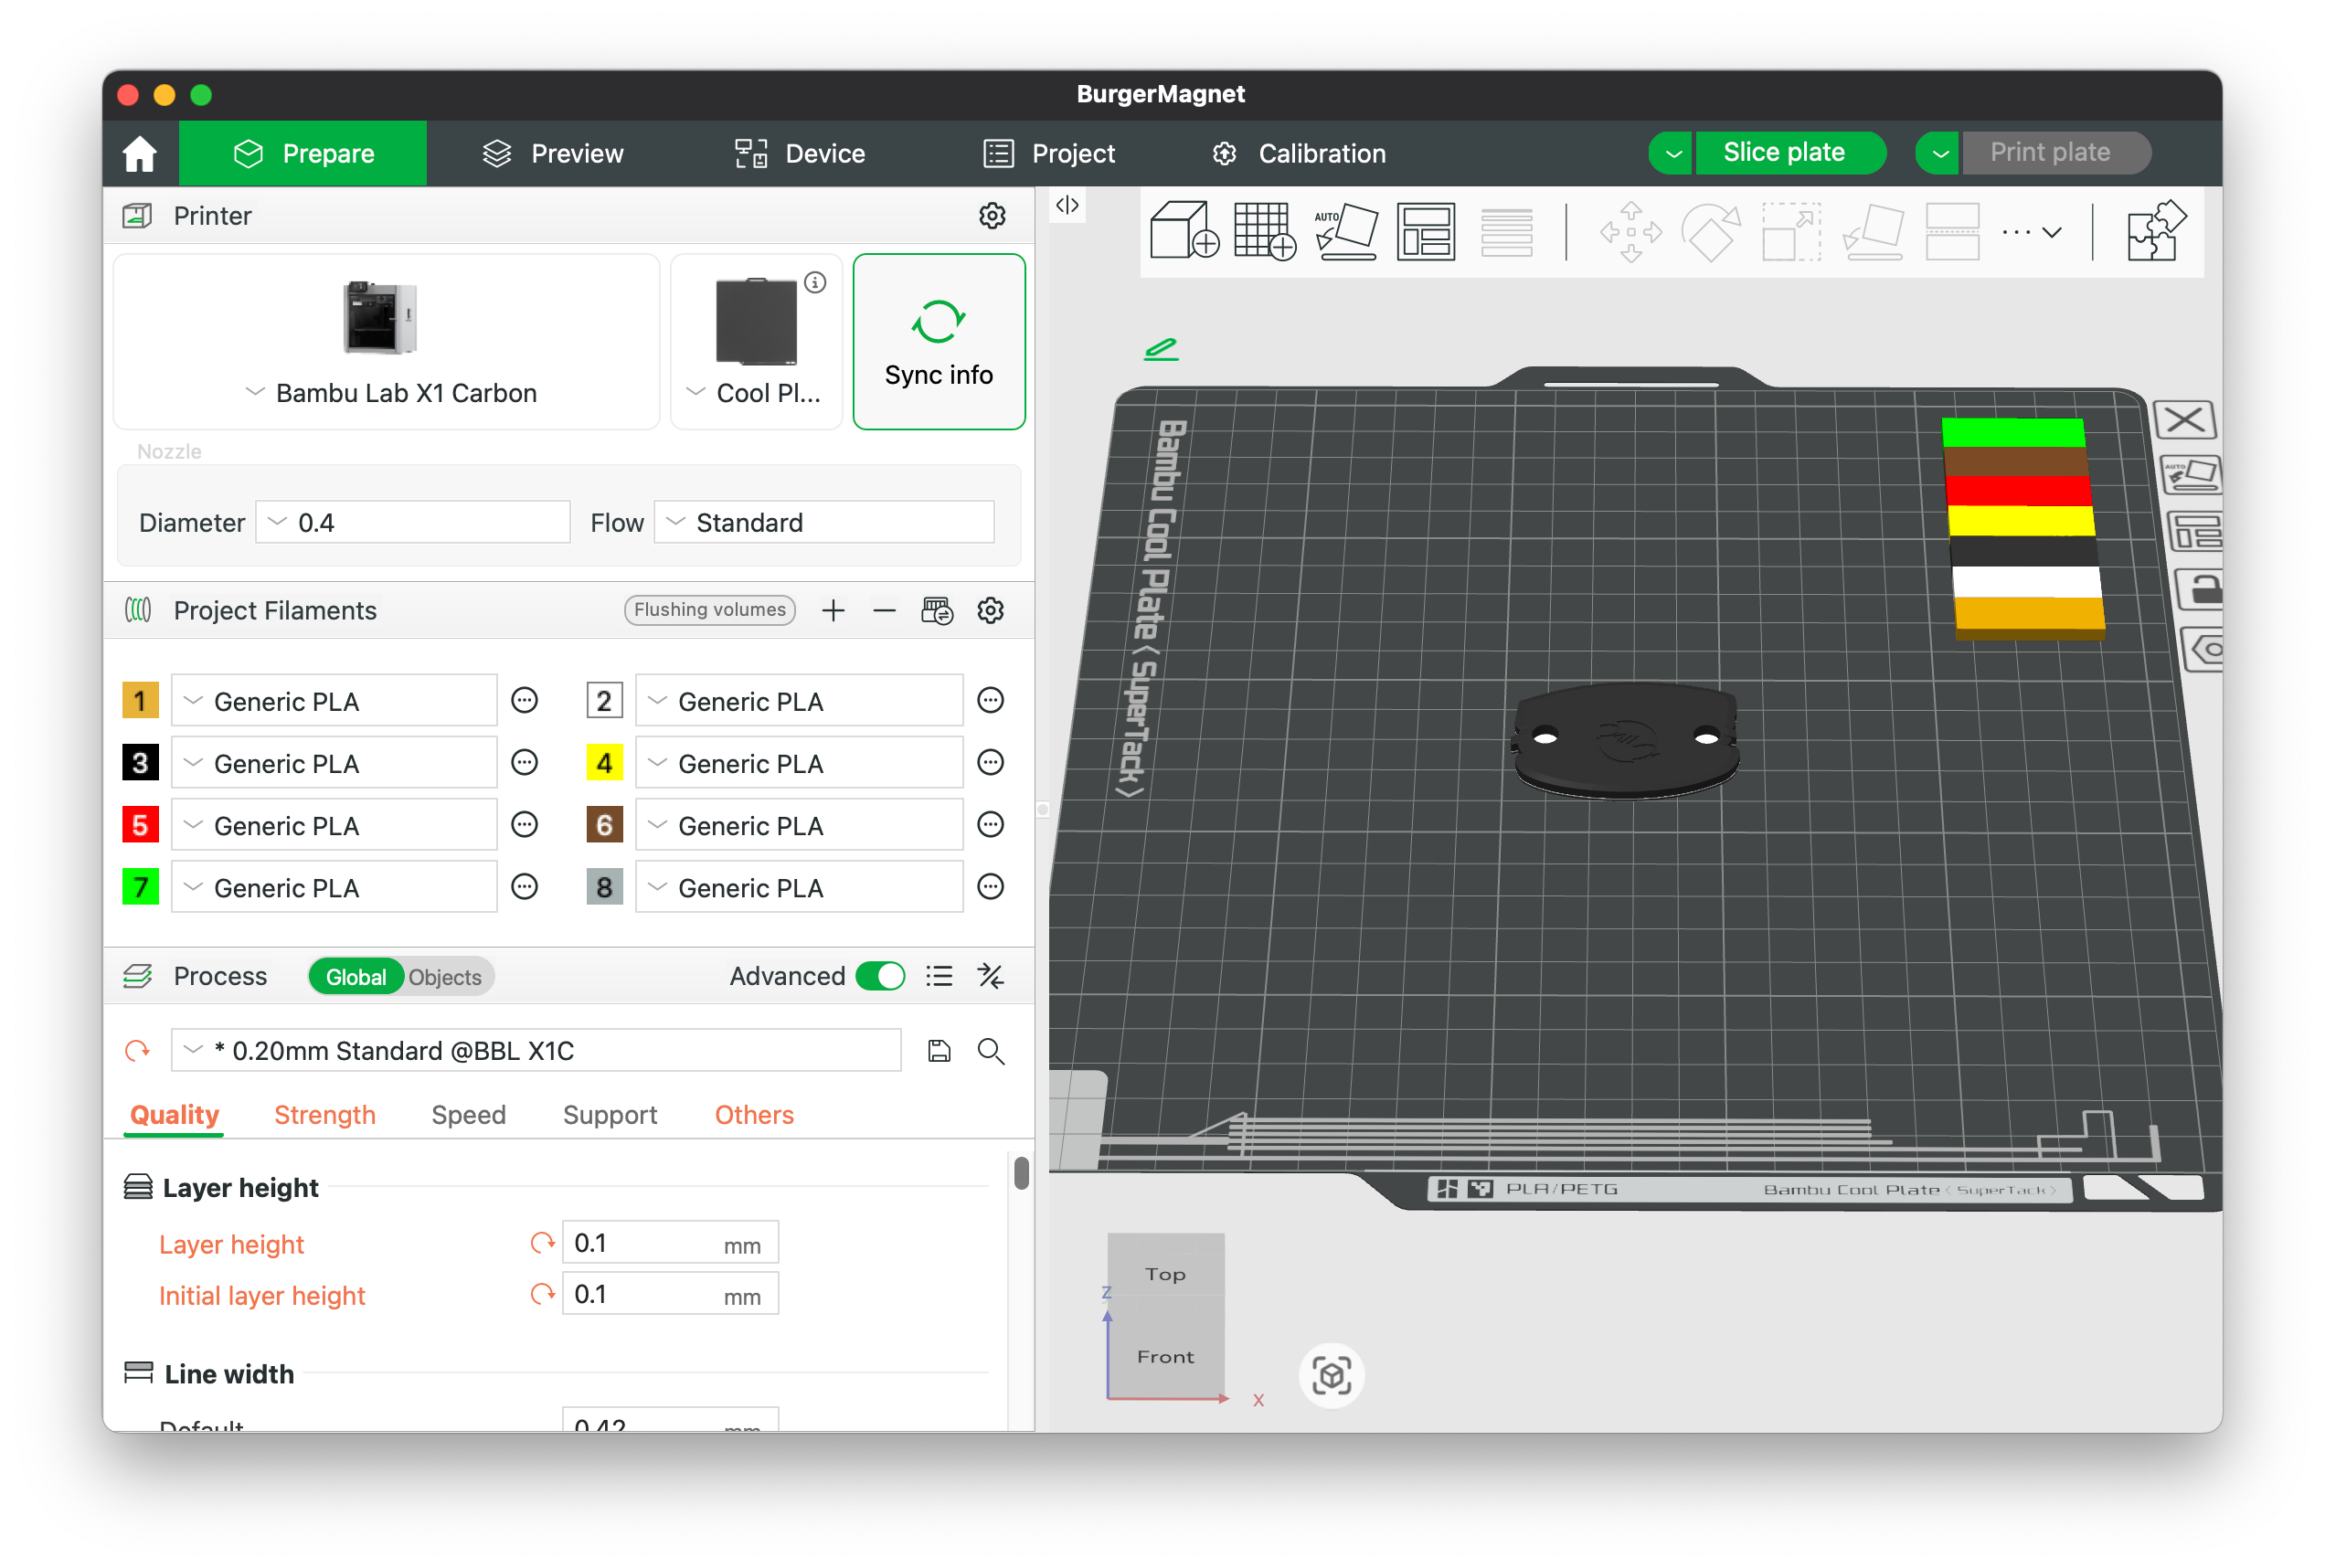Add a new project filament

[x=833, y=610]
